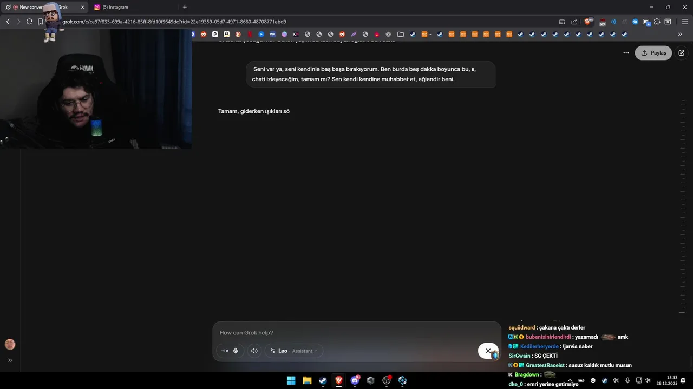Viewport: 693px width, 389px height.
Task: Open the Brave hamburger main menu
Action: (x=684, y=22)
